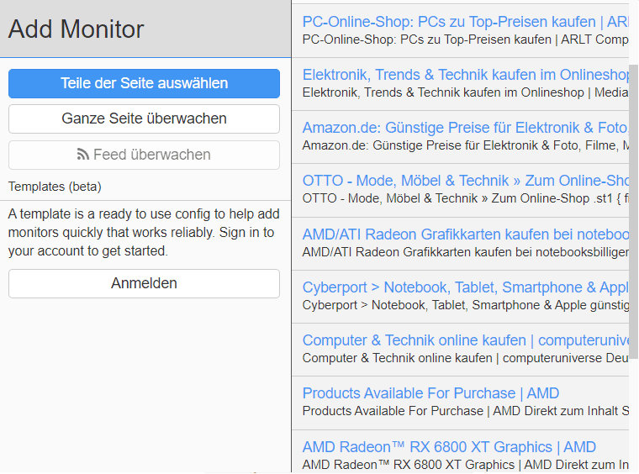
Task: Open Computer & Technik online kaufen link
Action: tap(466, 340)
